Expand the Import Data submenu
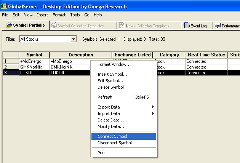This screenshot has width=240, height=163. pos(124,113)
